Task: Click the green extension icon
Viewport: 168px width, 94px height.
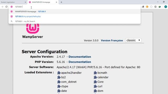Action: click(160, 7)
